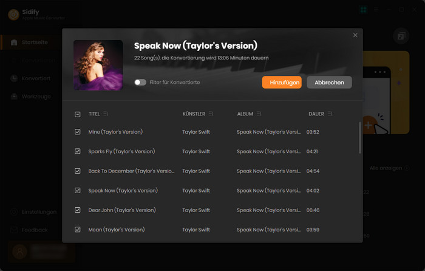Click the Abbrechen button
The width and height of the screenshot is (425, 271).
point(329,82)
